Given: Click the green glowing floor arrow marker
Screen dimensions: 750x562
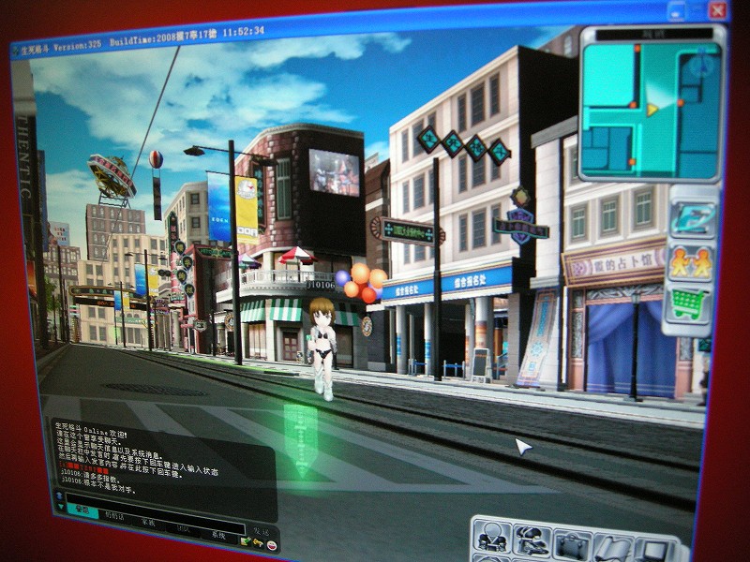Looking at the screenshot, I should [x=300, y=439].
